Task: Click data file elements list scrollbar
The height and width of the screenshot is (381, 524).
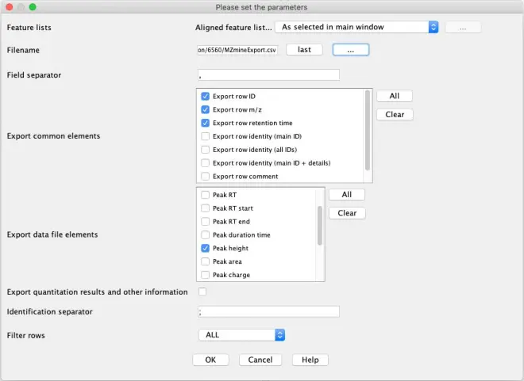Action: (320, 225)
